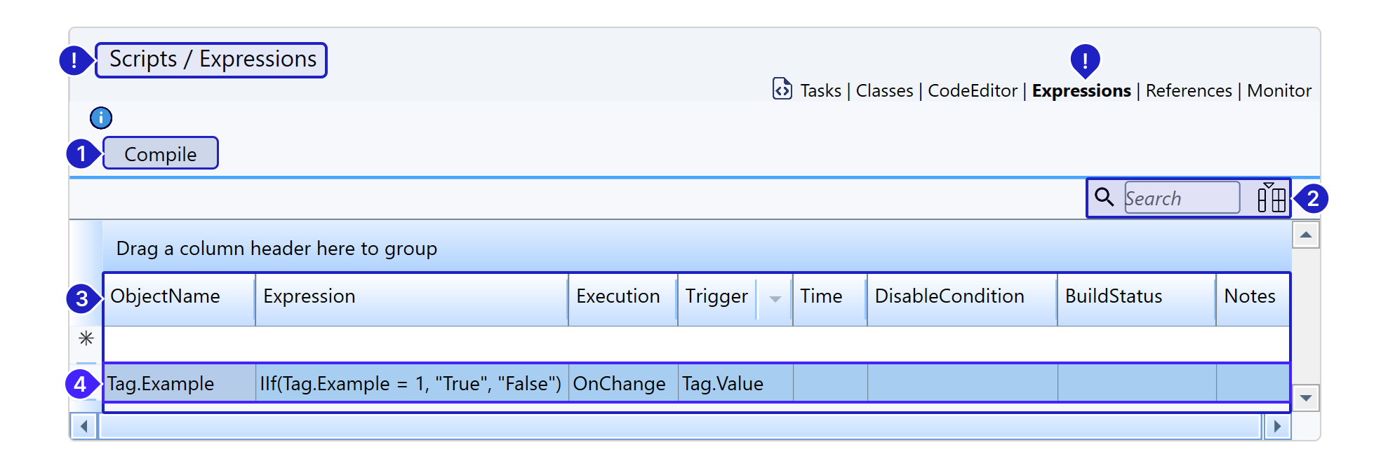Select the Tag.Example expression row
Image resolution: width=1388 pixels, height=468 pixels.
(x=411, y=383)
